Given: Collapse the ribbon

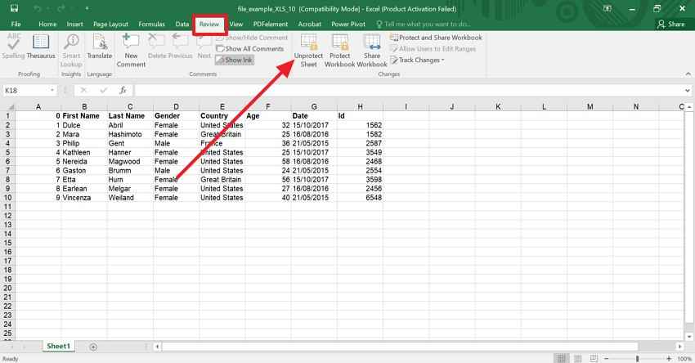Looking at the screenshot, I should coord(688,74).
